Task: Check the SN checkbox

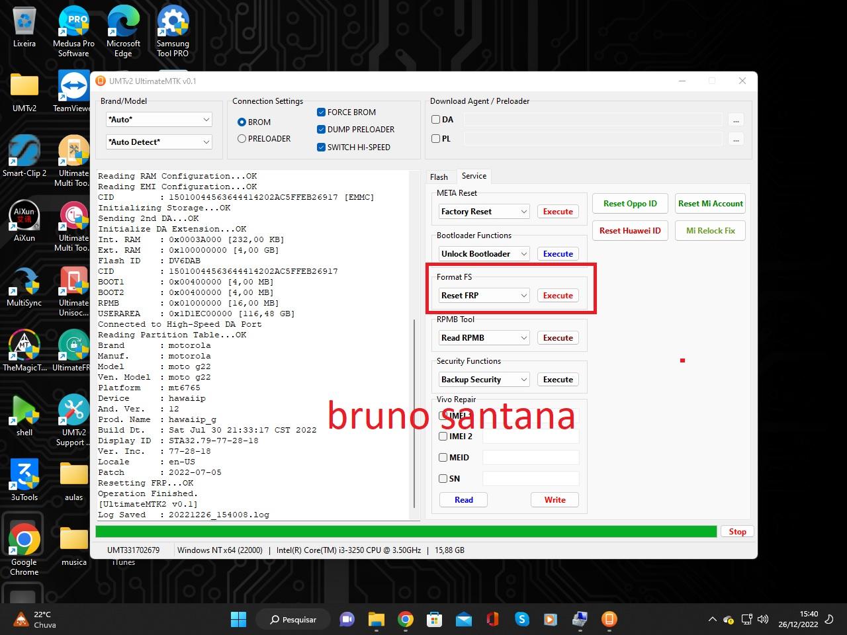Action: click(443, 478)
